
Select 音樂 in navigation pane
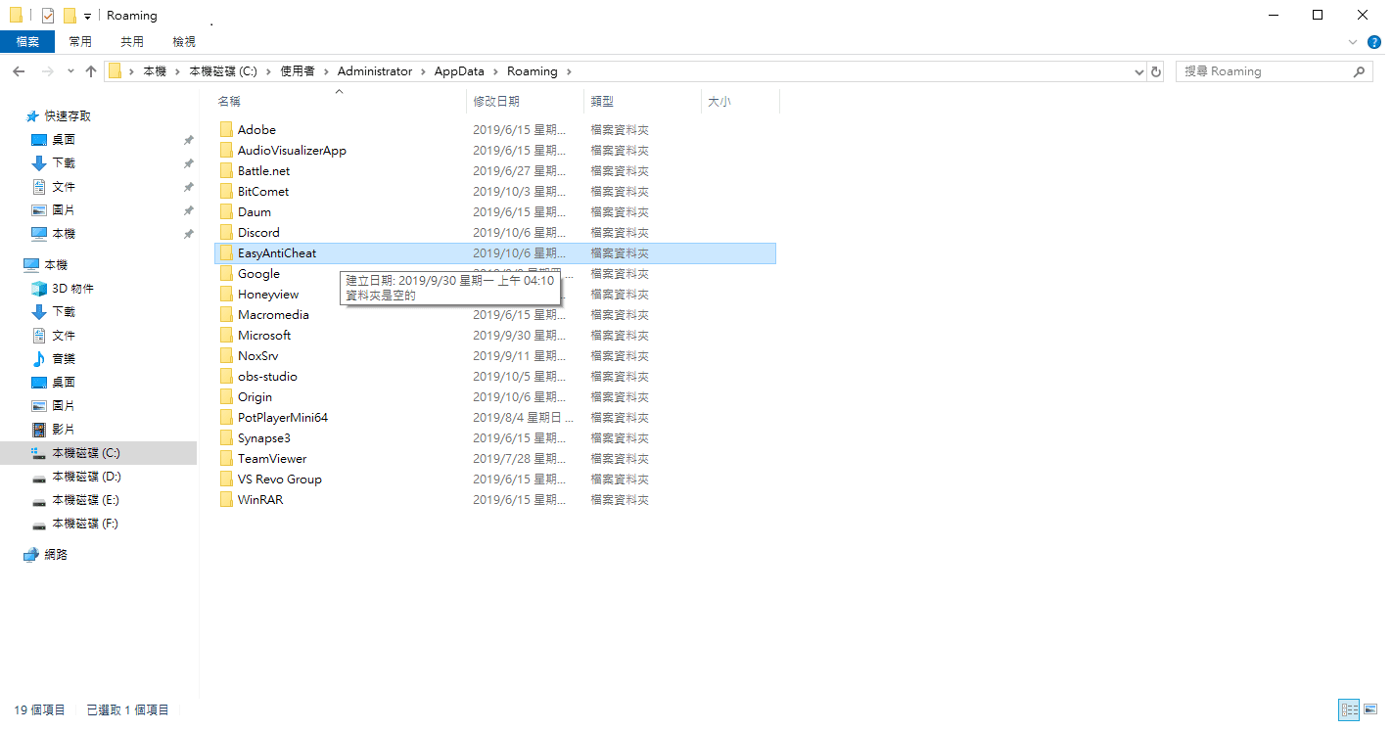64,359
